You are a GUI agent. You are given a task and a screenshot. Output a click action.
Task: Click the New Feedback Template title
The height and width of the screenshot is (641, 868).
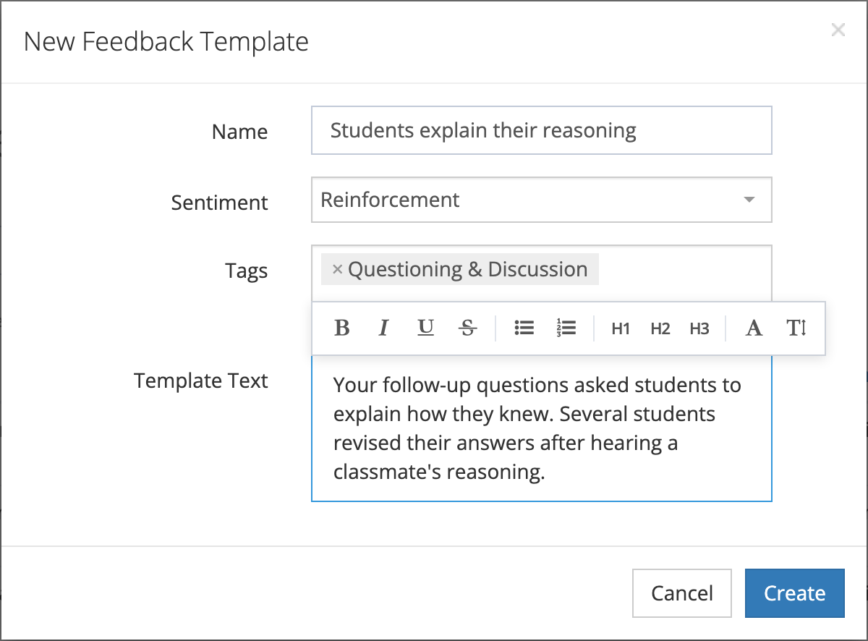[166, 42]
